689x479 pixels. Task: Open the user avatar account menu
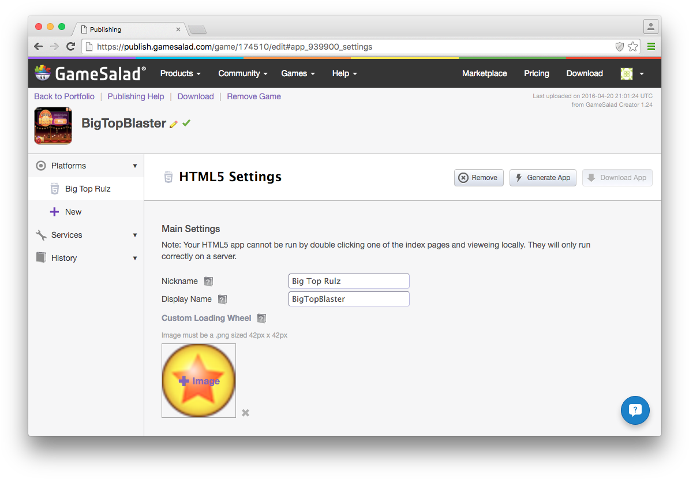[x=627, y=73]
